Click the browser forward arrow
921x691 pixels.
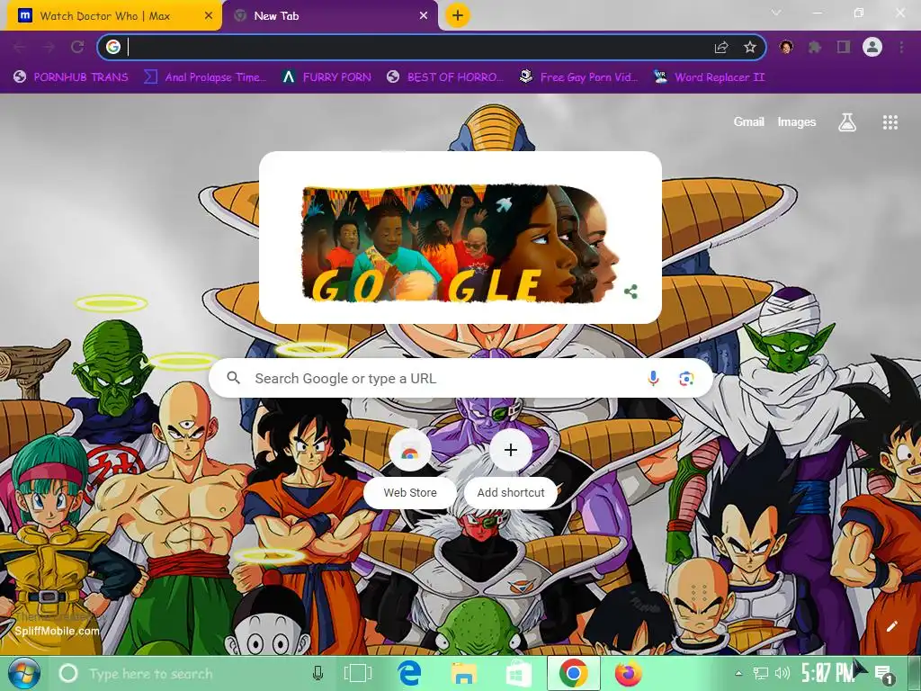coord(49,47)
